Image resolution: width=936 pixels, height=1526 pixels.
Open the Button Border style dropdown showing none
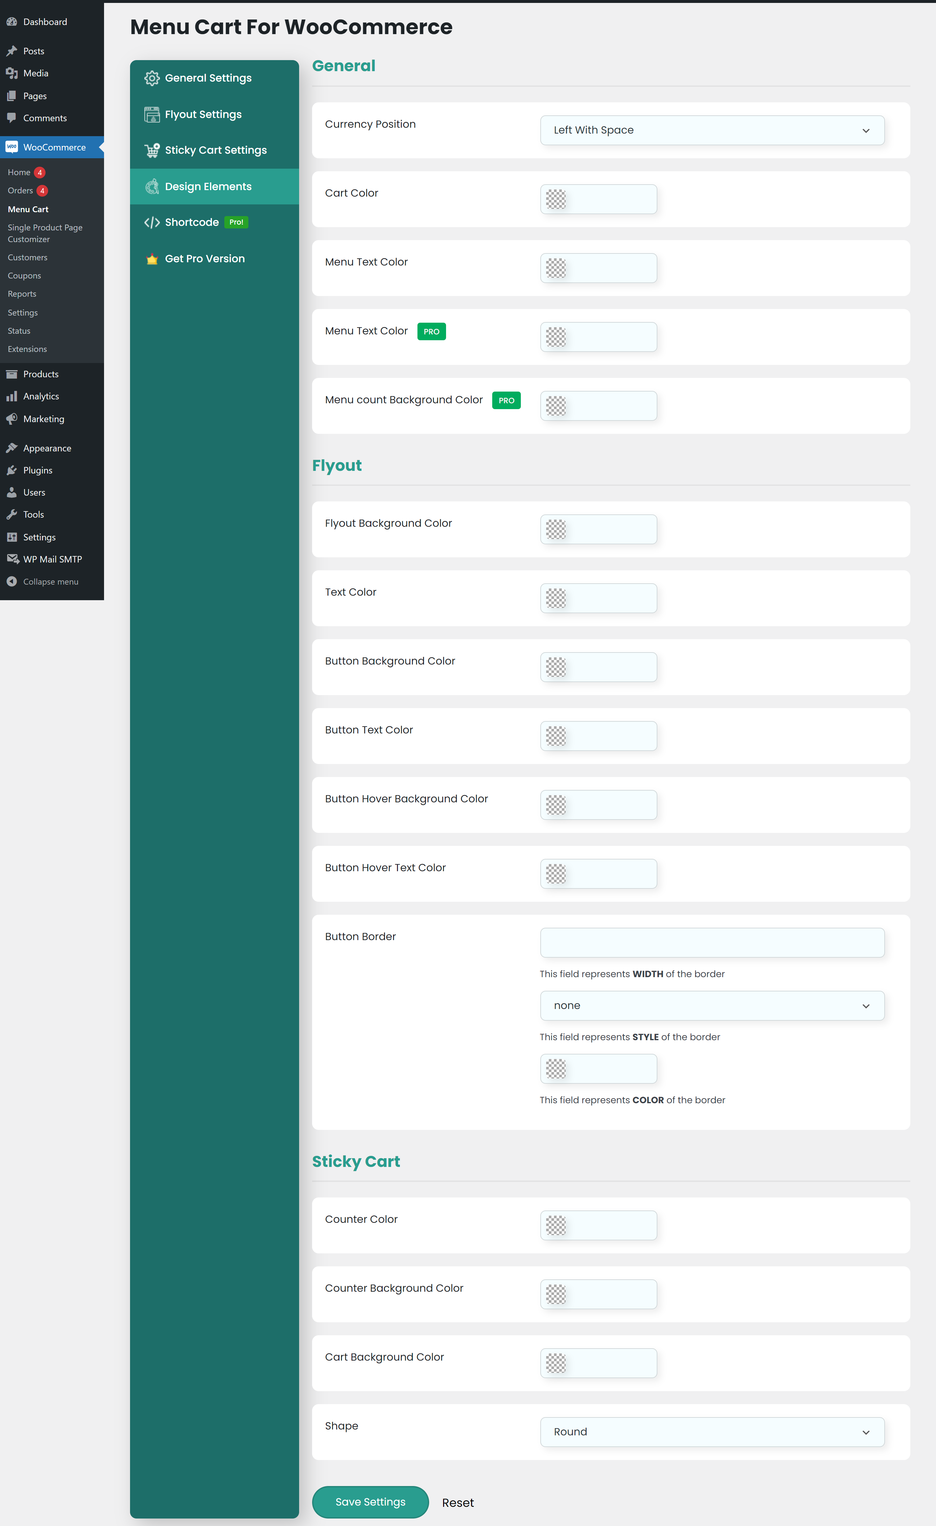(712, 1005)
